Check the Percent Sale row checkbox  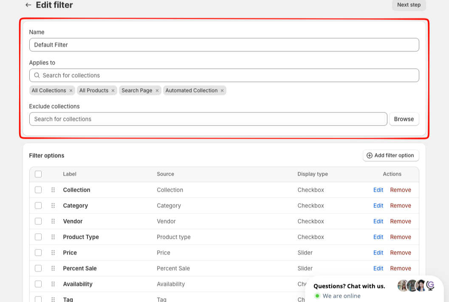38,268
